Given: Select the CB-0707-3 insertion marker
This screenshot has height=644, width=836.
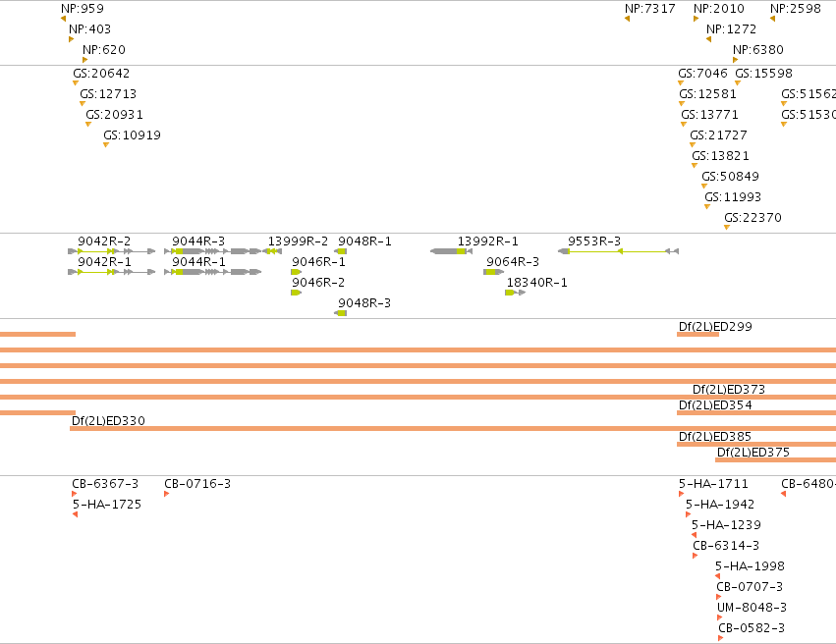Looking at the screenshot, I should [719, 597].
